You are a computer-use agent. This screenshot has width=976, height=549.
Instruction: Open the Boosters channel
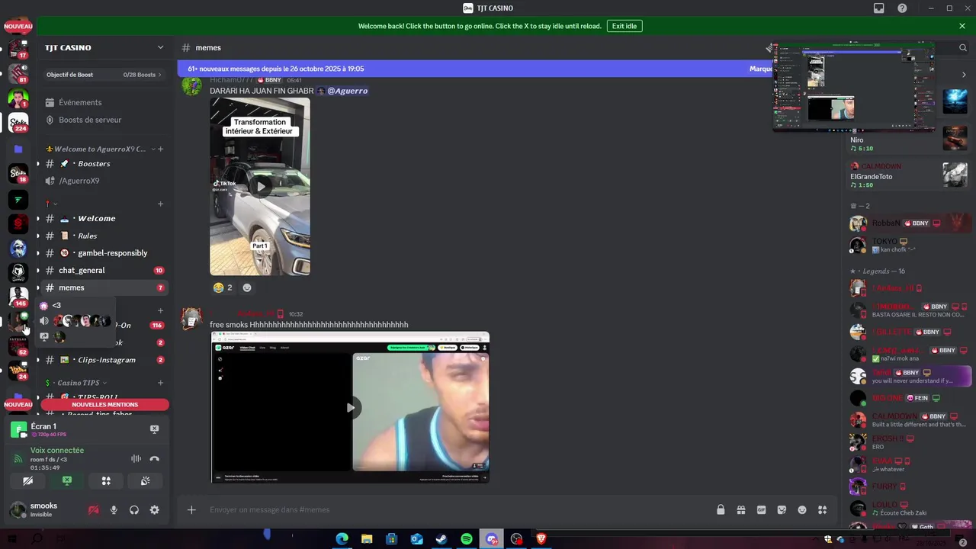[104, 163]
